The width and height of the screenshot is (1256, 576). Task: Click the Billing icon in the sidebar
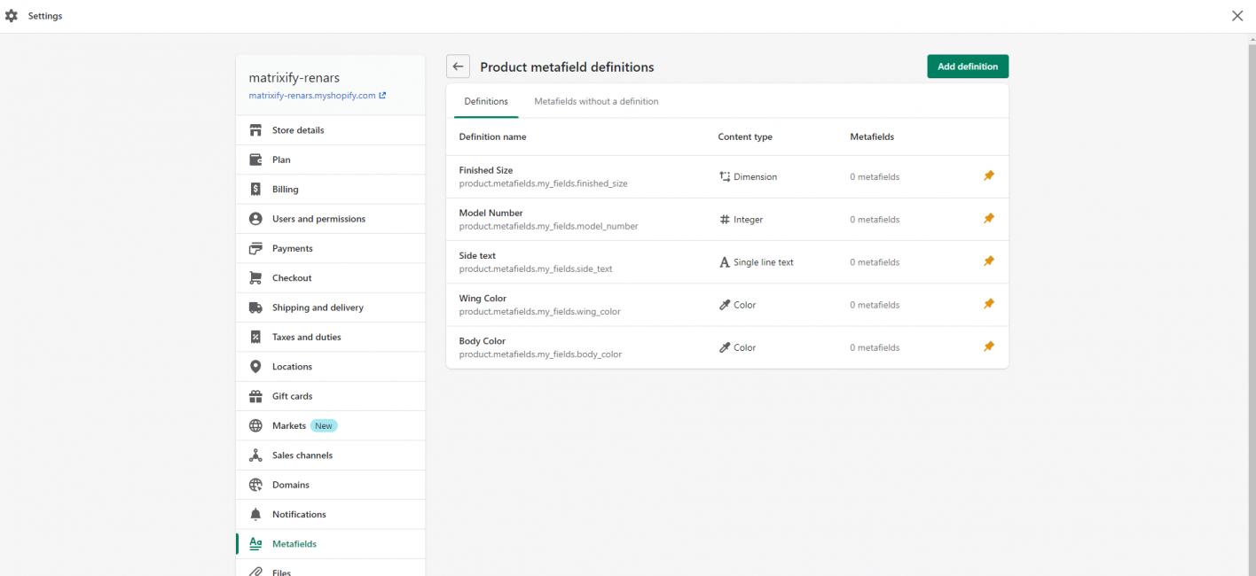[x=255, y=189]
